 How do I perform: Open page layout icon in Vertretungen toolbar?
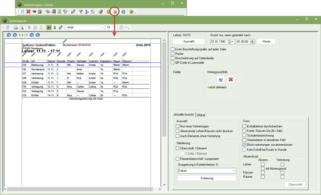115,12
